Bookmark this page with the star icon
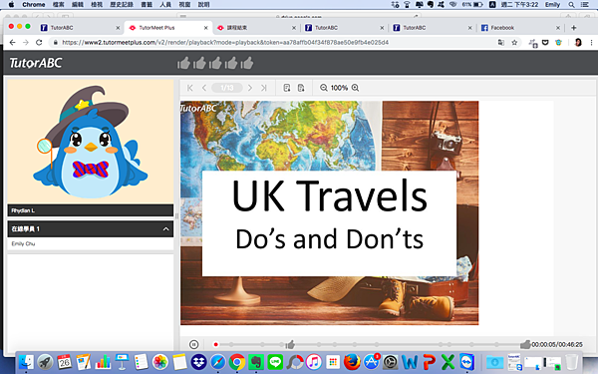The image size is (598, 374). click(514, 42)
